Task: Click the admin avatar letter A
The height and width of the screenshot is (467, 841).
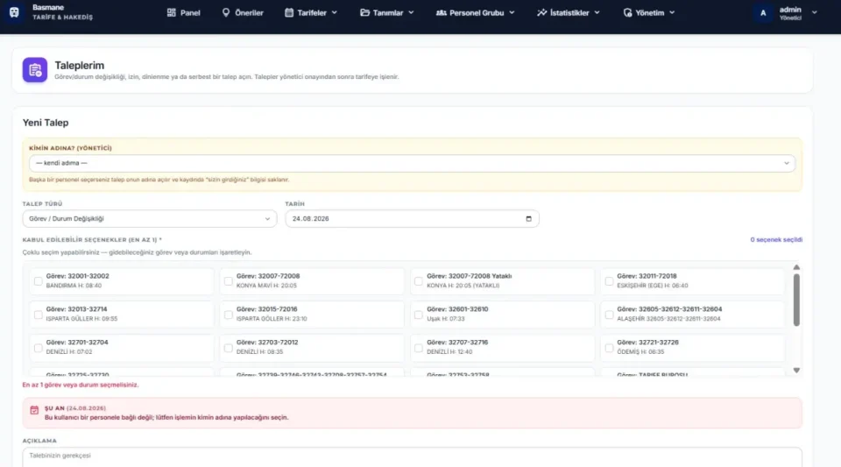Action: 763,12
